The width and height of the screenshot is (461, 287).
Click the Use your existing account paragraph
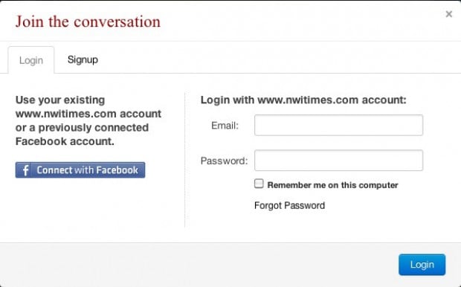tap(88, 120)
